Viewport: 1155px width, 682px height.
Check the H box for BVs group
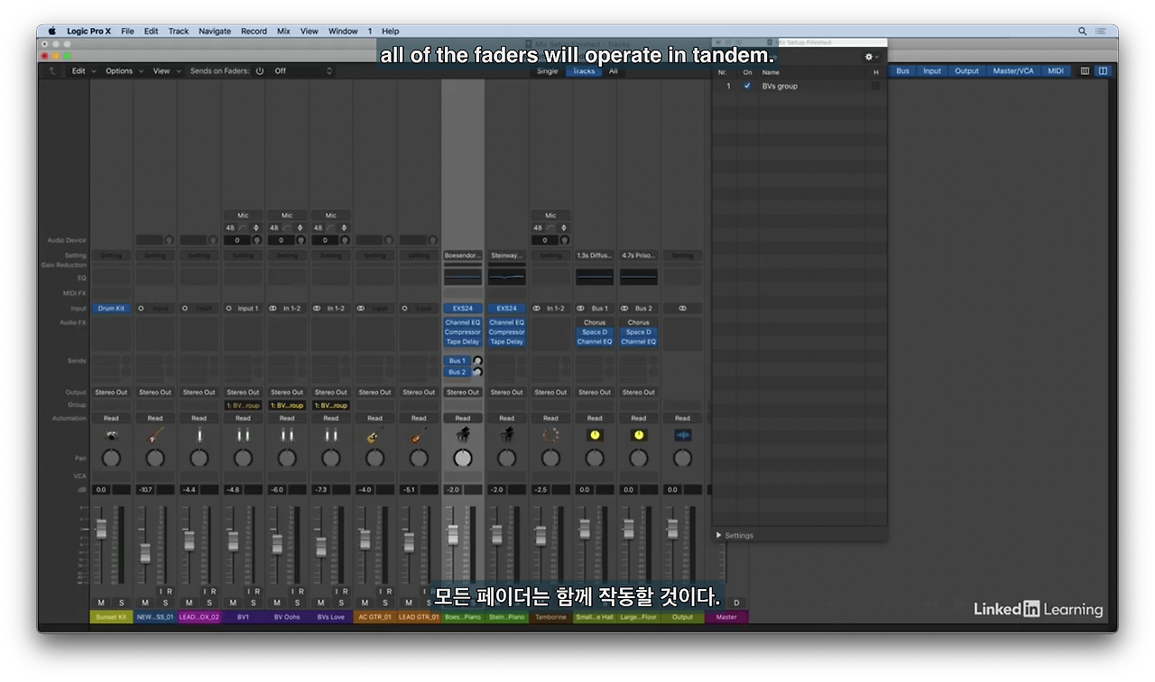(875, 86)
